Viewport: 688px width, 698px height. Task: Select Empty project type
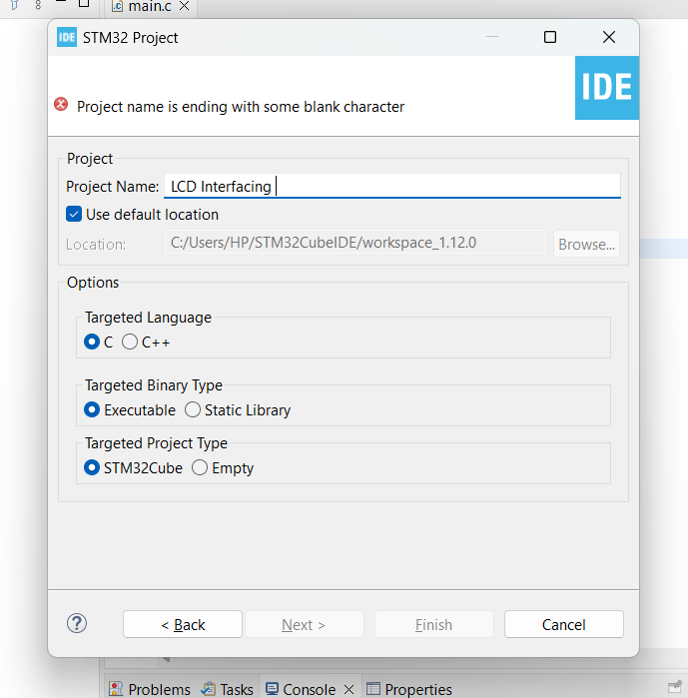pyautogui.click(x=200, y=467)
